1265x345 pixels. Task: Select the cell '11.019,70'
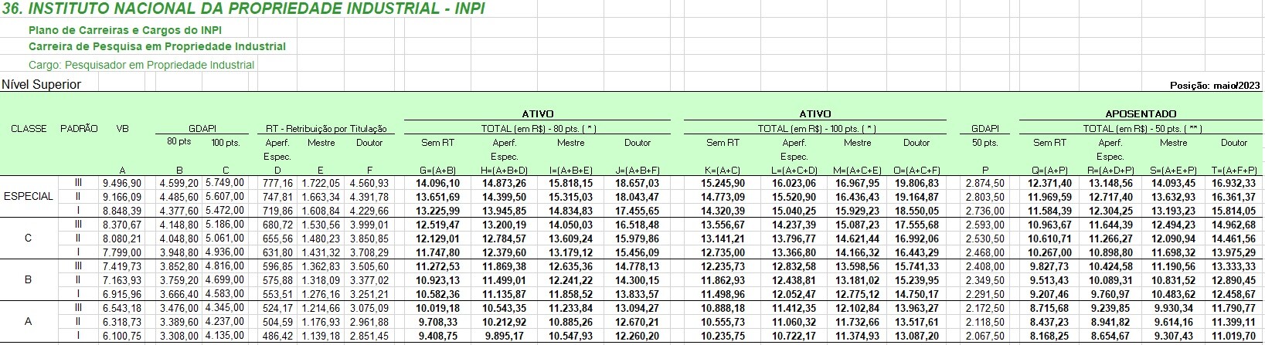tap(1234, 337)
